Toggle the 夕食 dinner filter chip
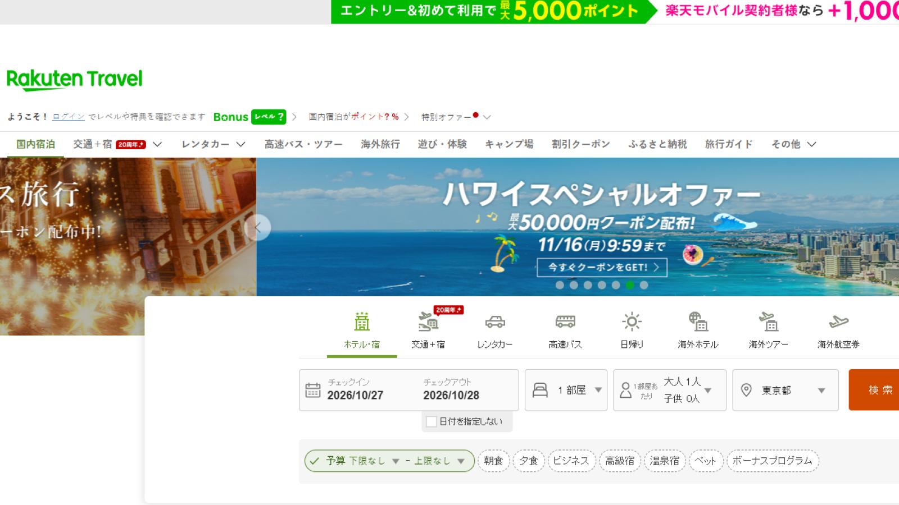 pyautogui.click(x=528, y=461)
